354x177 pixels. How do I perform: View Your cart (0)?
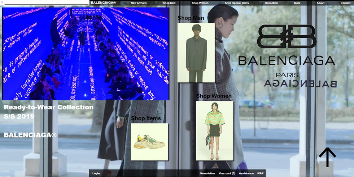[x=227, y=173]
